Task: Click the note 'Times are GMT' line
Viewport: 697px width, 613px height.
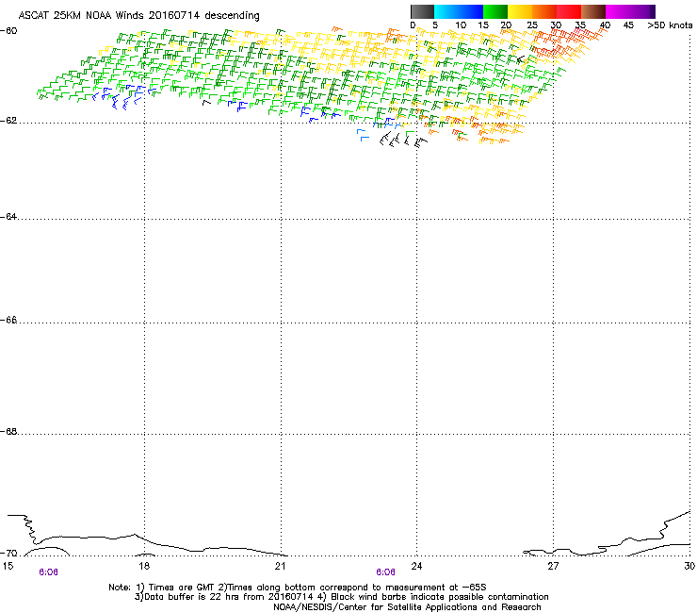Action: point(298,588)
